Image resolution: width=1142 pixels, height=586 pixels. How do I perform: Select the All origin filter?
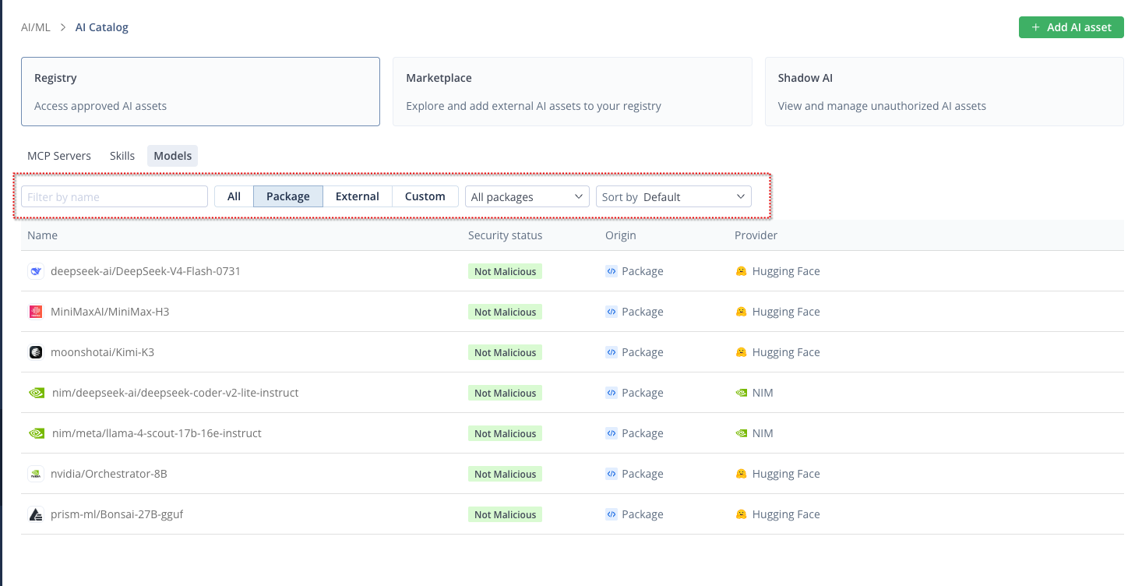(x=234, y=196)
